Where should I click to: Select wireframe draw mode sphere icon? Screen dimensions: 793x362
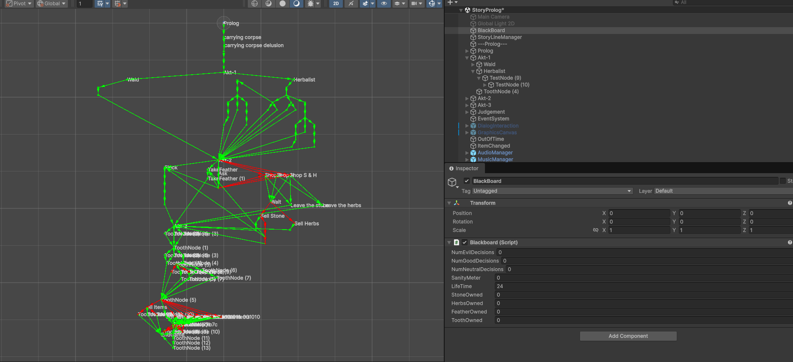(255, 3)
